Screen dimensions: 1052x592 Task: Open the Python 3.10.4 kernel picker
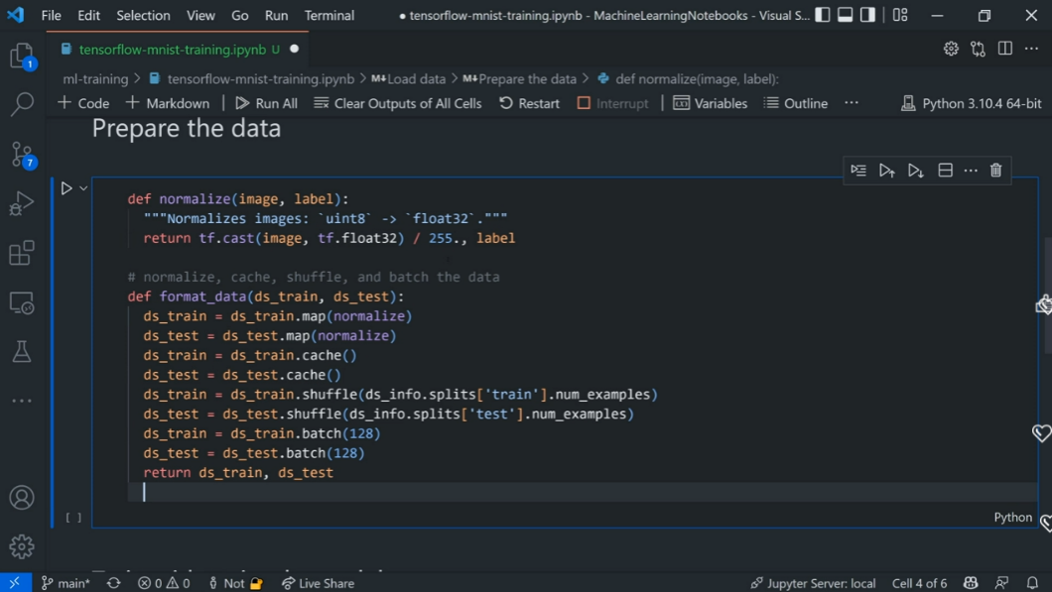[971, 103]
